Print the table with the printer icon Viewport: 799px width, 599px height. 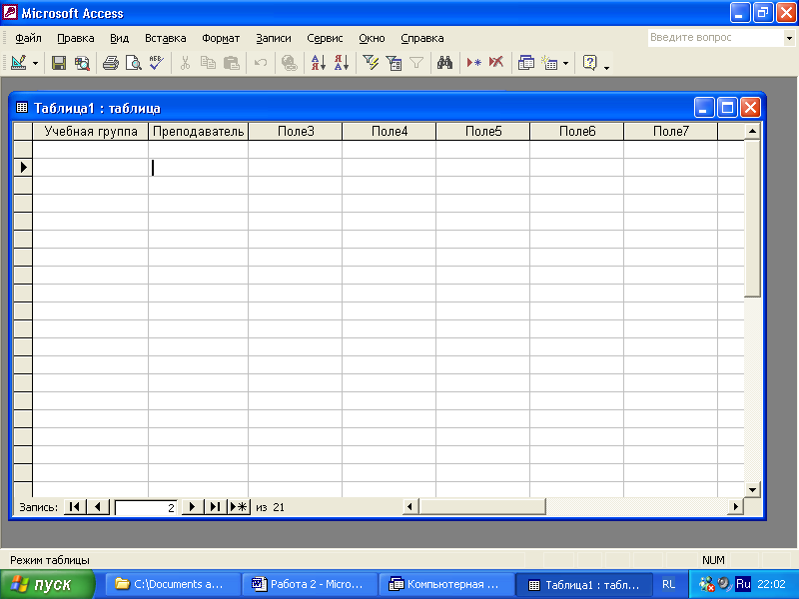[110, 63]
